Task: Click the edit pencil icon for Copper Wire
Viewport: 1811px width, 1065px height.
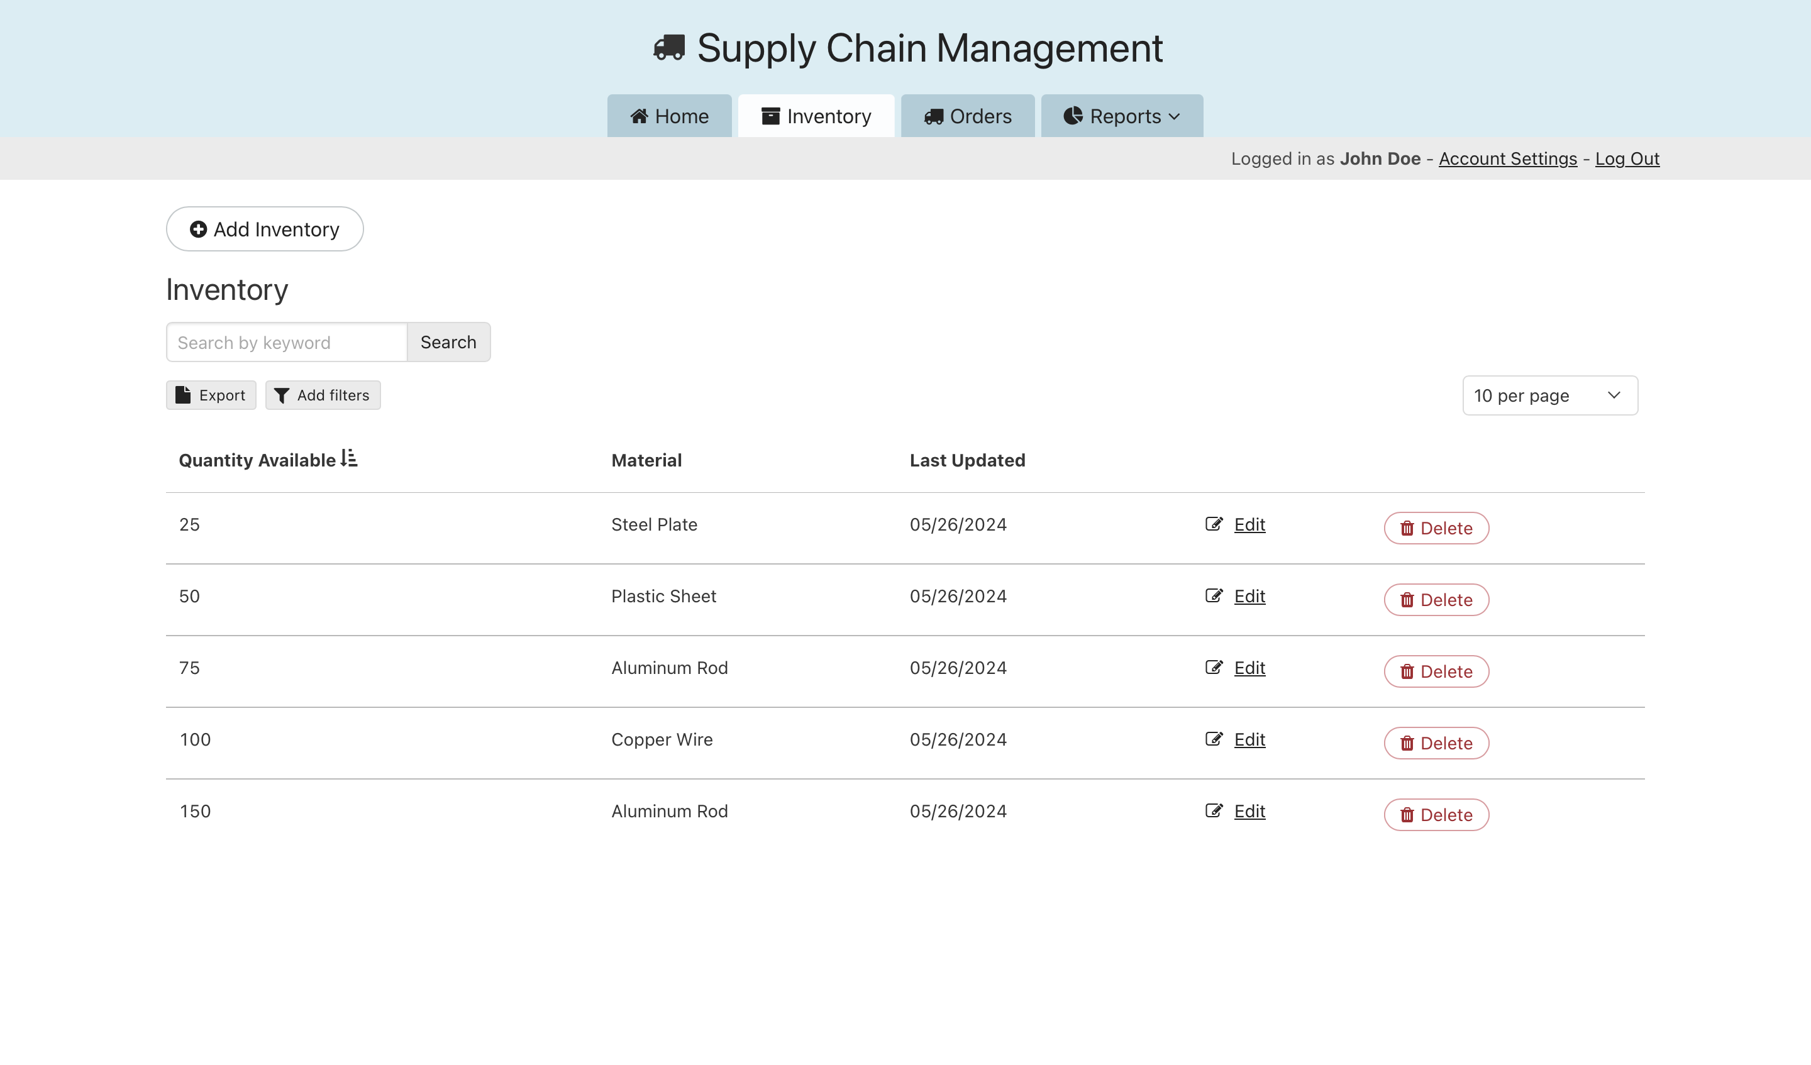Action: 1214,739
